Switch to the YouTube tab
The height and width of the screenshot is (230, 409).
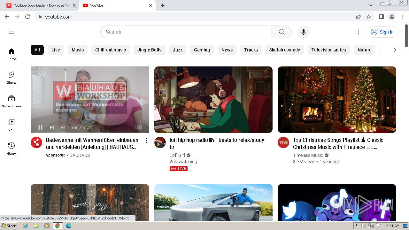click(x=117, y=5)
